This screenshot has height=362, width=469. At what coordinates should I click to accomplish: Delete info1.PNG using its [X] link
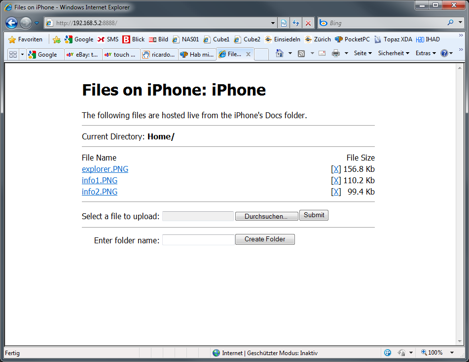336,180
